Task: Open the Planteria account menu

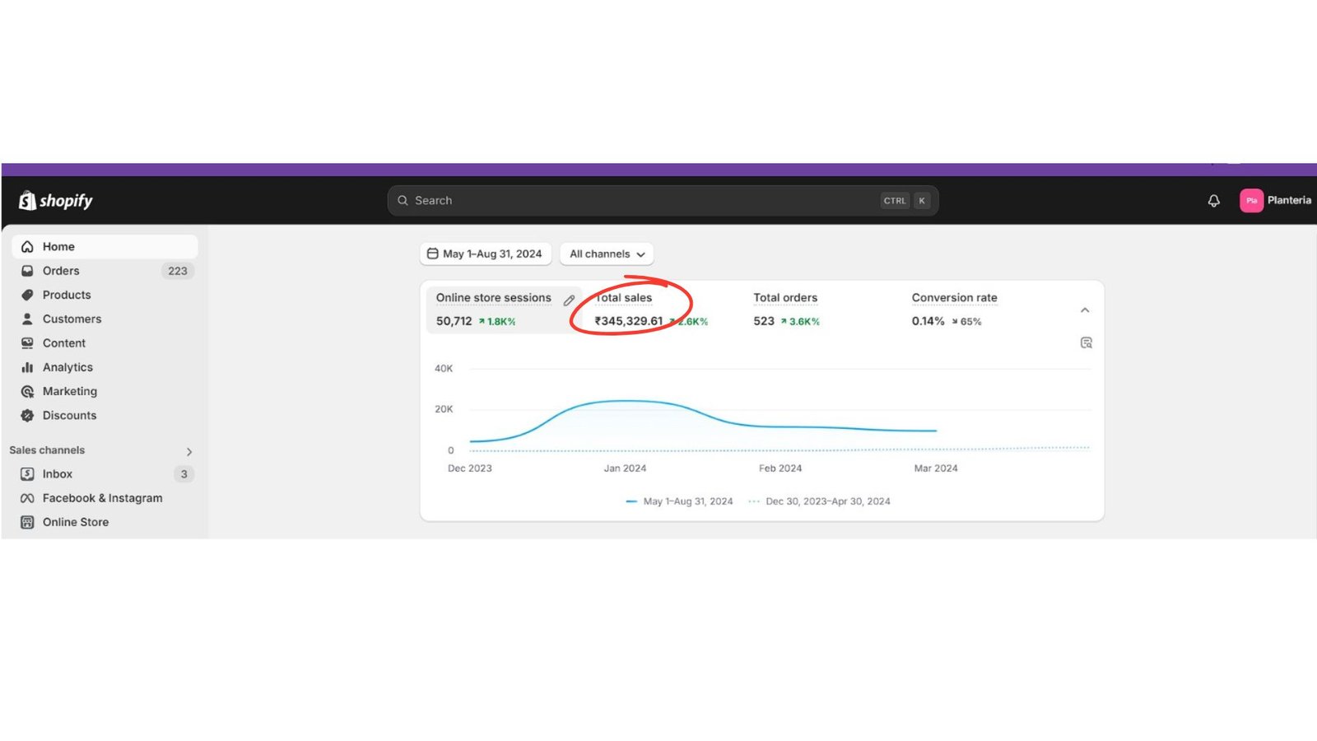Action: pyautogui.click(x=1276, y=201)
